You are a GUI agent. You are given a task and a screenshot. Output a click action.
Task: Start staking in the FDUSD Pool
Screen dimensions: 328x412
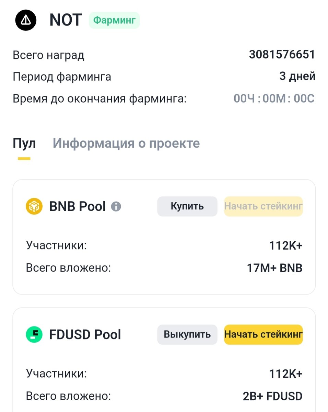tap(263, 334)
